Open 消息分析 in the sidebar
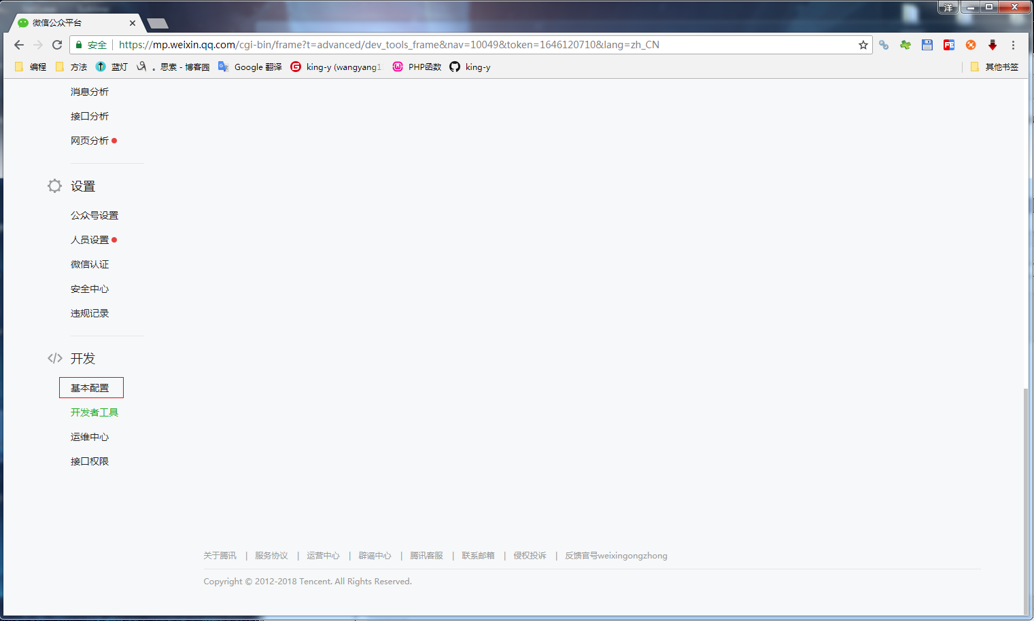 click(90, 92)
